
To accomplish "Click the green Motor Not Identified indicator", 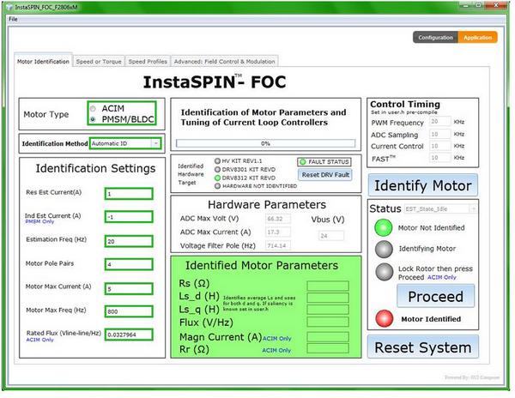I will 384,227.
